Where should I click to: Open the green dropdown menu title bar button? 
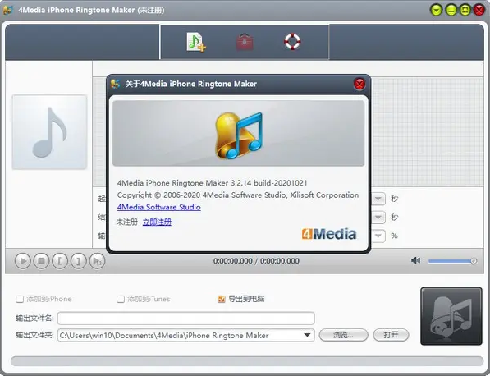click(x=437, y=10)
